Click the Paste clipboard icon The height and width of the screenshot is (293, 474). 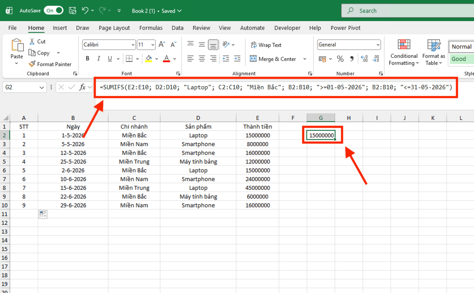17,45
